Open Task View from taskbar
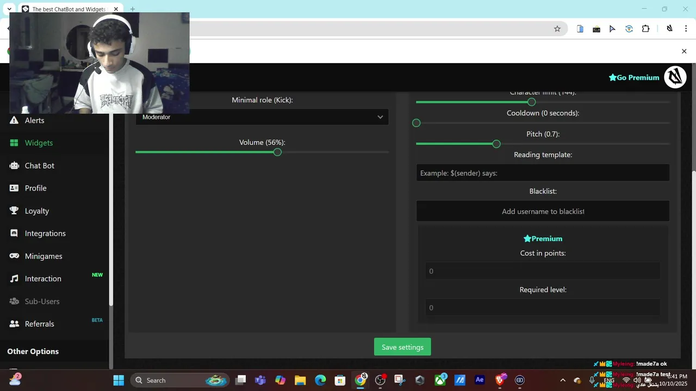Screen dimensions: 696x391 click(x=241, y=380)
